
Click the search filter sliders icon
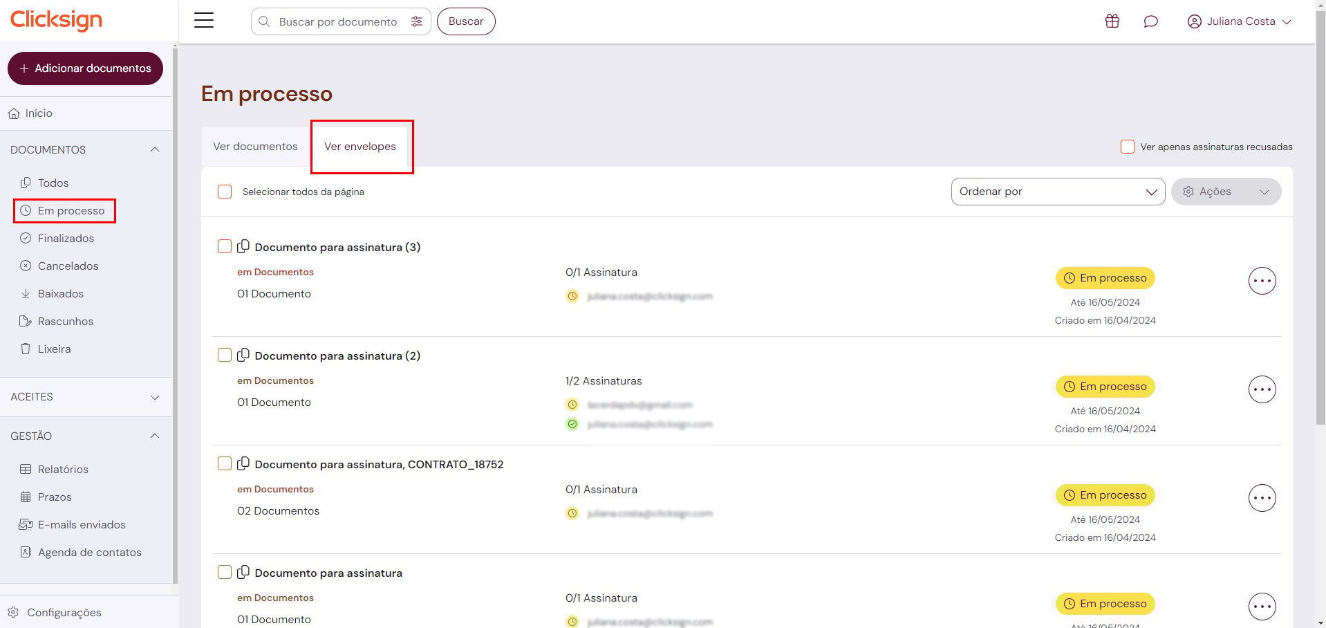pyautogui.click(x=416, y=21)
